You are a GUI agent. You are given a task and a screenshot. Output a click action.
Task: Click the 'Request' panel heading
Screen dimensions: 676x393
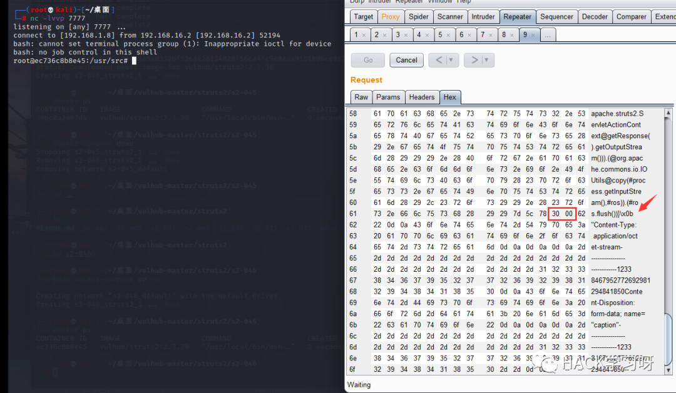pyautogui.click(x=366, y=80)
